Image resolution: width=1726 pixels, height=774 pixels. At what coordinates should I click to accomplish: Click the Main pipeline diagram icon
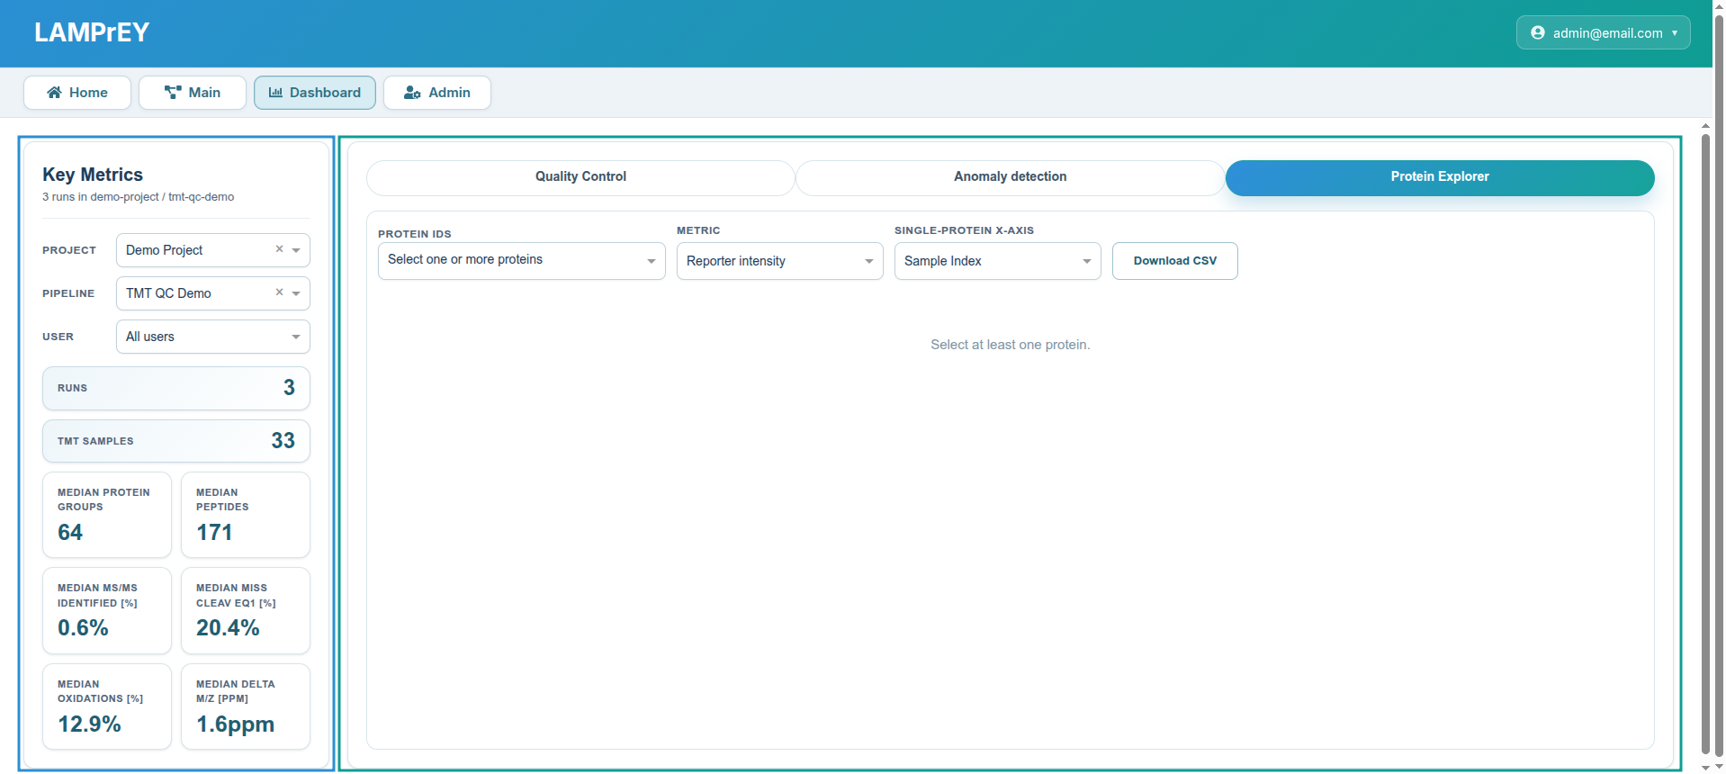tap(173, 93)
